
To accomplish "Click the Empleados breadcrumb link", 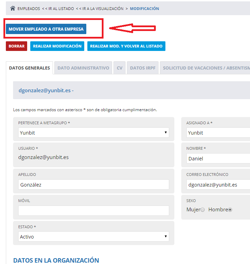I will click(29, 9).
